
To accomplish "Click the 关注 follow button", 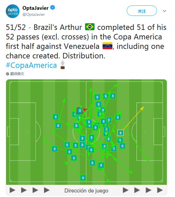I will click(142, 11).
